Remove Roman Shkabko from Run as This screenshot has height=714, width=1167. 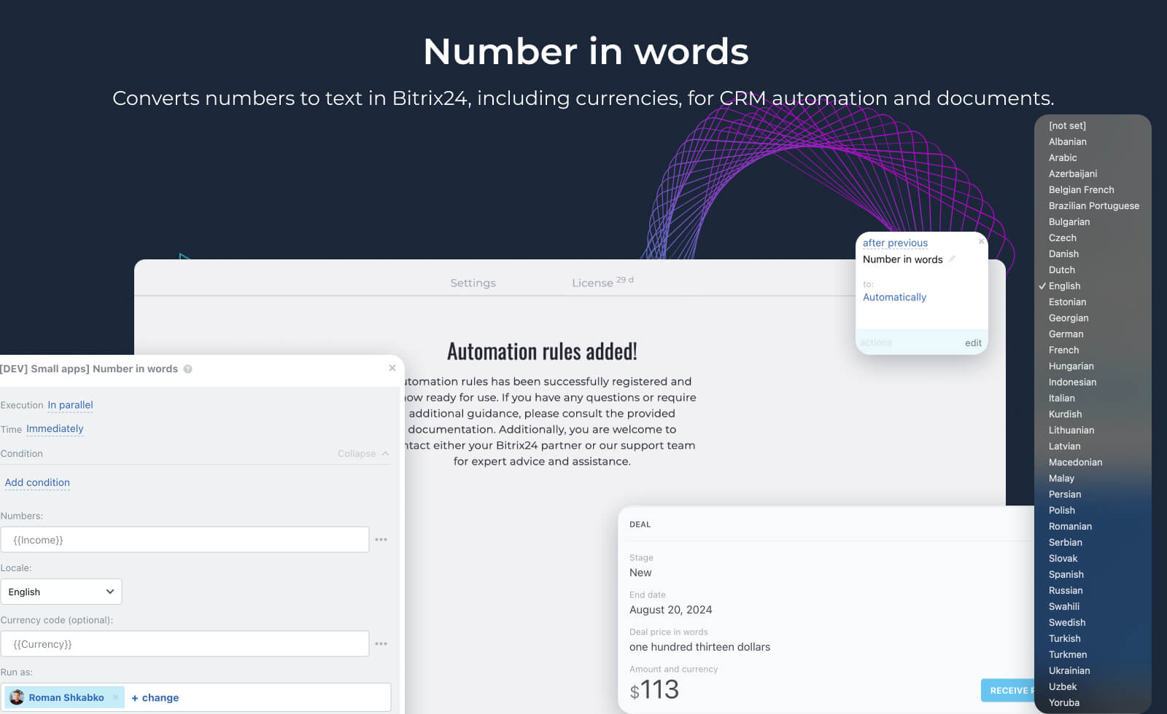(115, 697)
